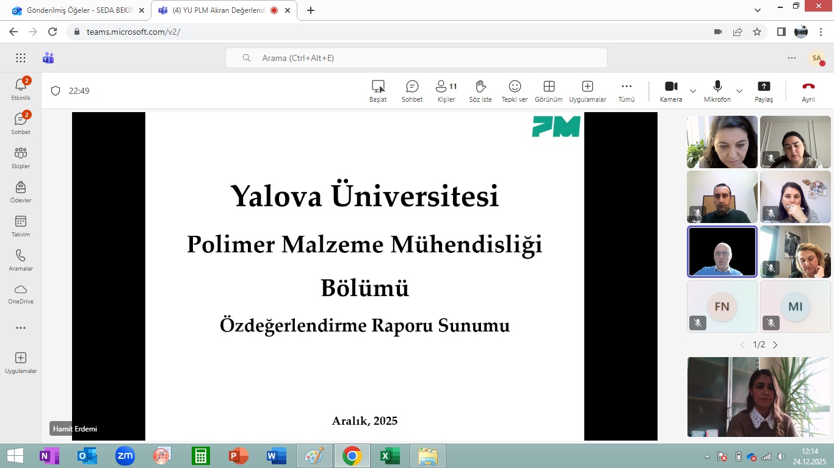Open Takvim in the left sidebar
Screen dimensions: 834x468
21,225
